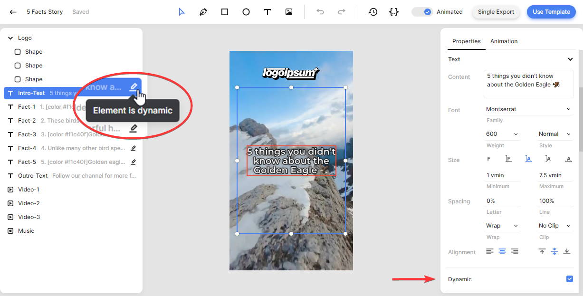
Task: Click the Image insert tool
Action: 289,12
